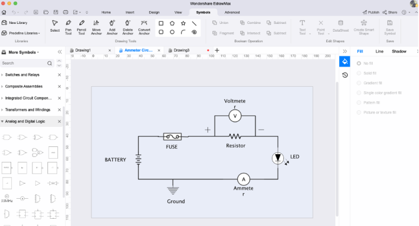Open the Predefine Libraries dropdown
The height and width of the screenshot is (226, 419).
click(22, 33)
